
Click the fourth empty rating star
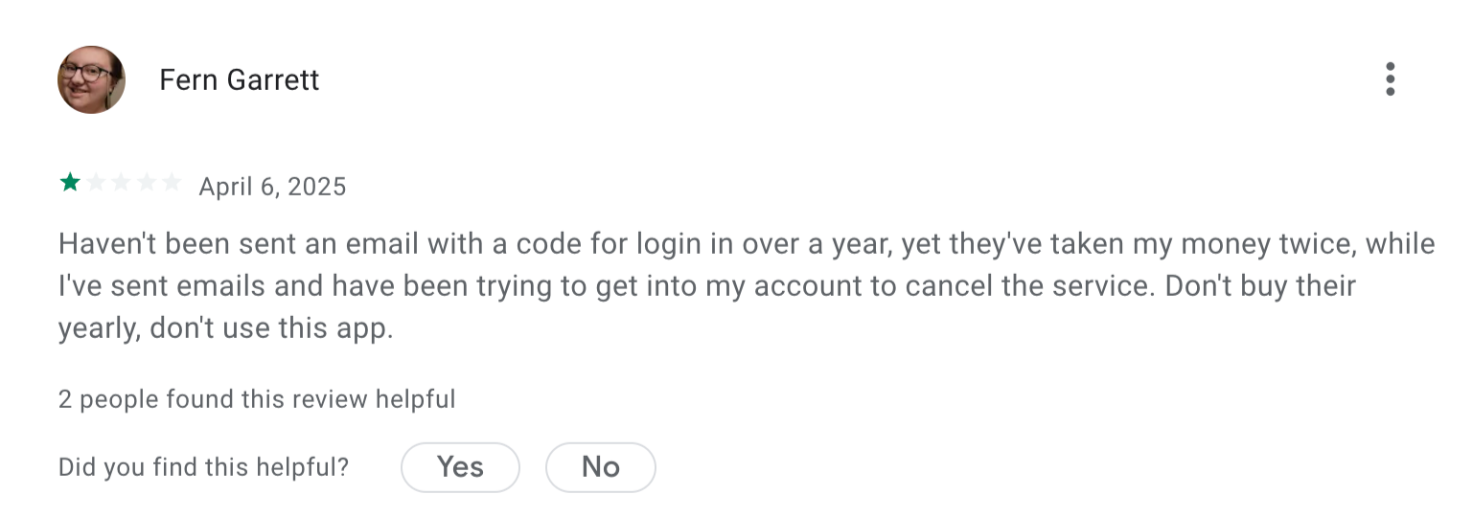pos(146,182)
